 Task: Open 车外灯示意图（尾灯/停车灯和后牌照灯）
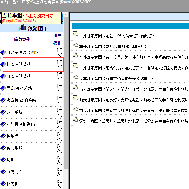click(113, 46)
